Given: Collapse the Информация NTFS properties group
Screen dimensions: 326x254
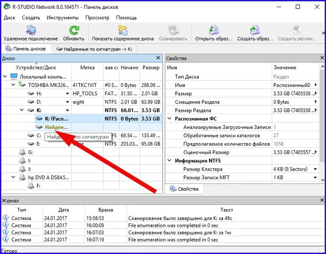Looking at the screenshot, I should pyautogui.click(x=169, y=160).
